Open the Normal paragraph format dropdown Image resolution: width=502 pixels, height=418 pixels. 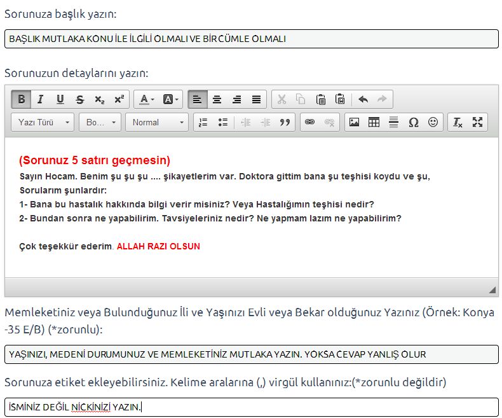[x=156, y=122]
